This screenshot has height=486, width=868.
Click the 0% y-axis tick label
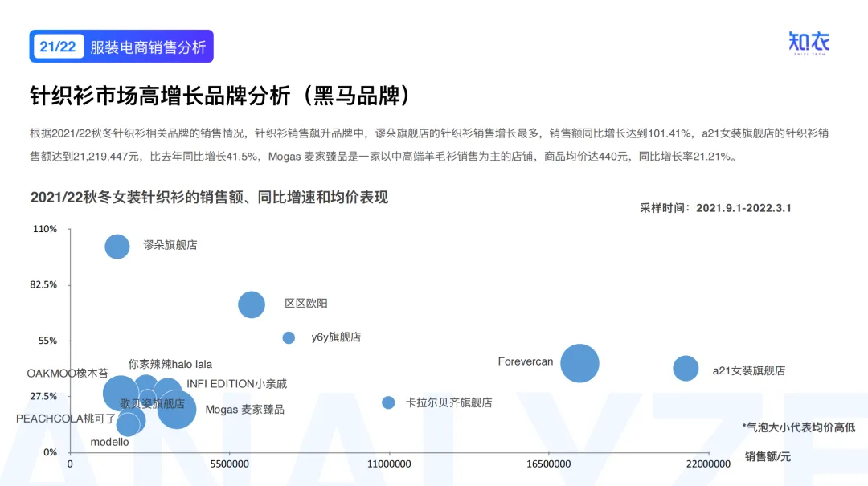(51, 452)
